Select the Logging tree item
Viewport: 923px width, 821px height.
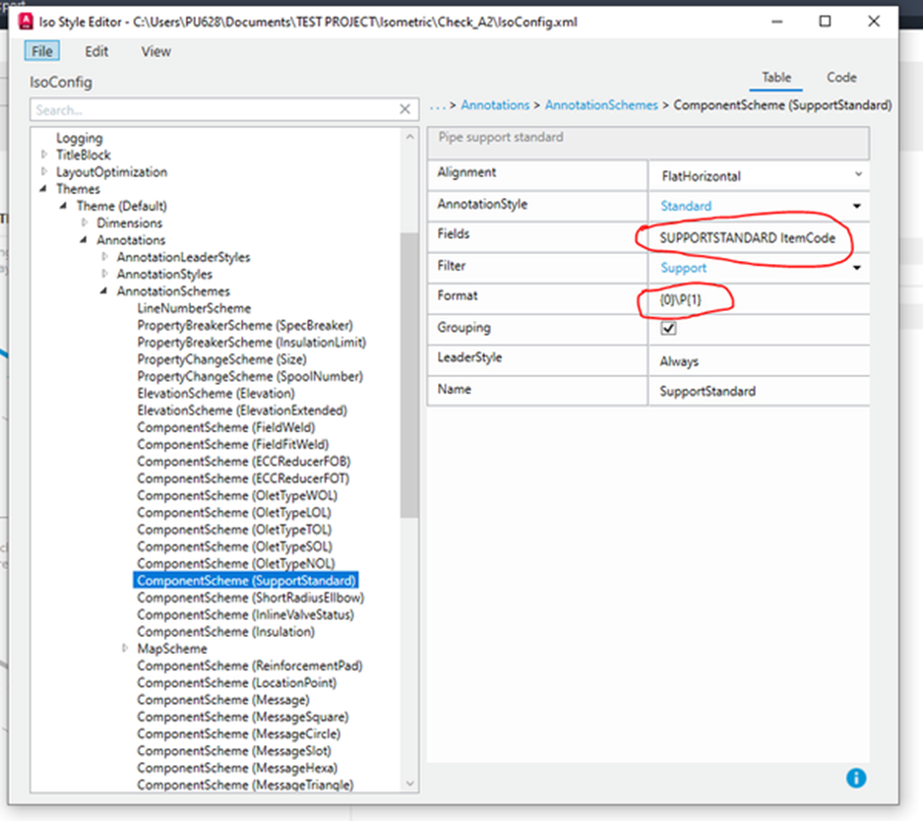coord(79,138)
